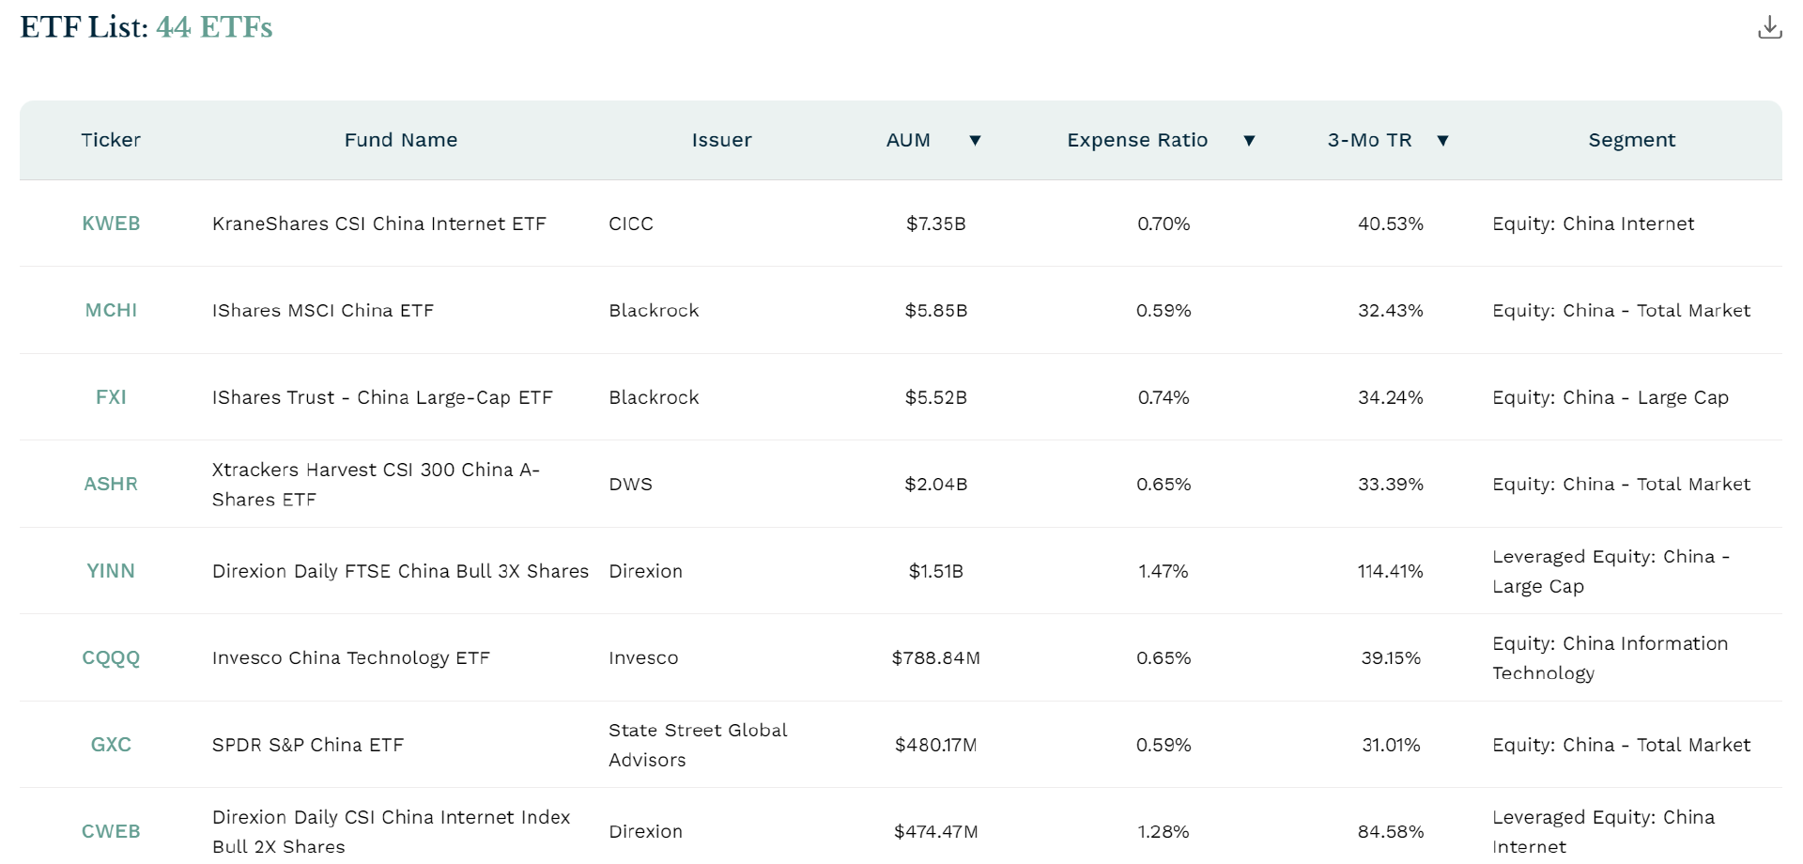Click the 0.70% expense ratio
The width and height of the screenshot is (1803, 864).
(x=1163, y=224)
